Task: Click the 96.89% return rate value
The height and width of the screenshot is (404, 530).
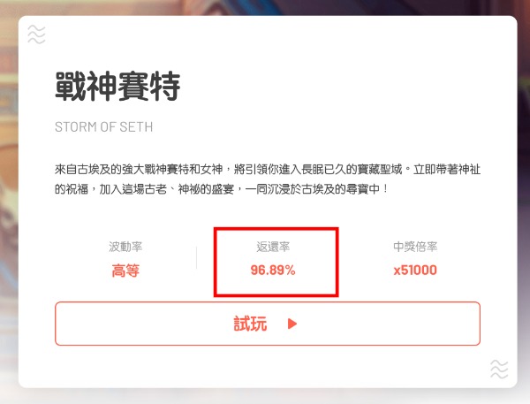Action: 273,270
